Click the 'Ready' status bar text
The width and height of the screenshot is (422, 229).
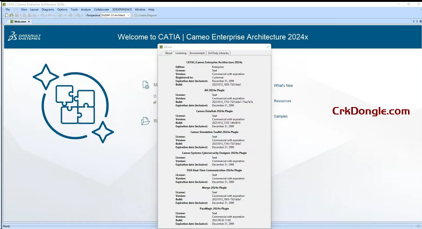(7, 226)
